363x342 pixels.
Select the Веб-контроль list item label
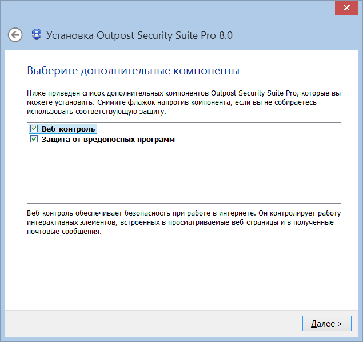point(68,129)
